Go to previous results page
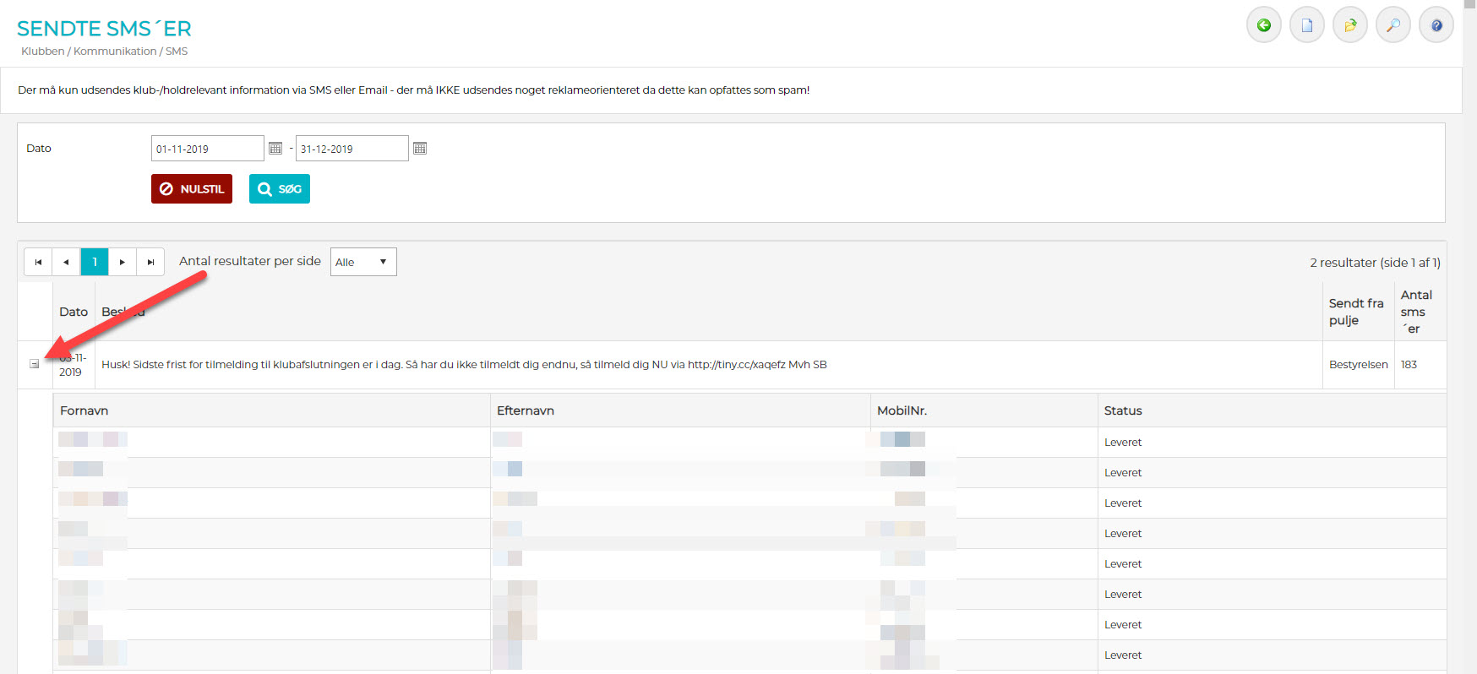This screenshot has width=1477, height=674. tap(66, 262)
